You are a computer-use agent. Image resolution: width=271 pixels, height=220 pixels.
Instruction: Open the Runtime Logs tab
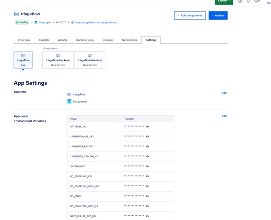(x=85, y=40)
